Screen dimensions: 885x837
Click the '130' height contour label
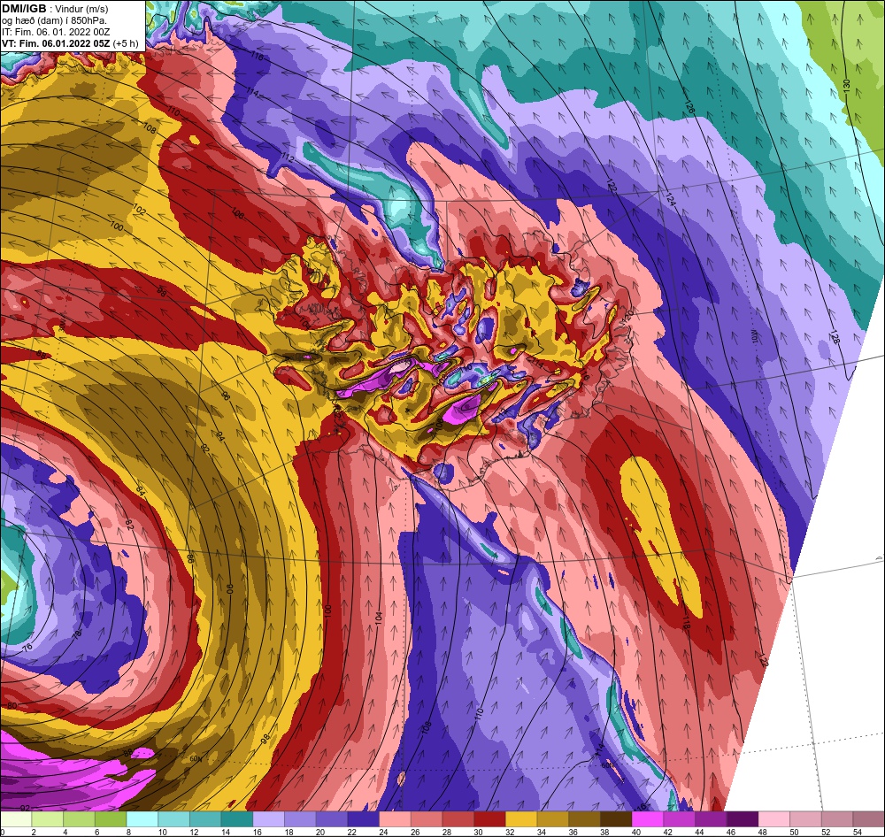coord(846,85)
